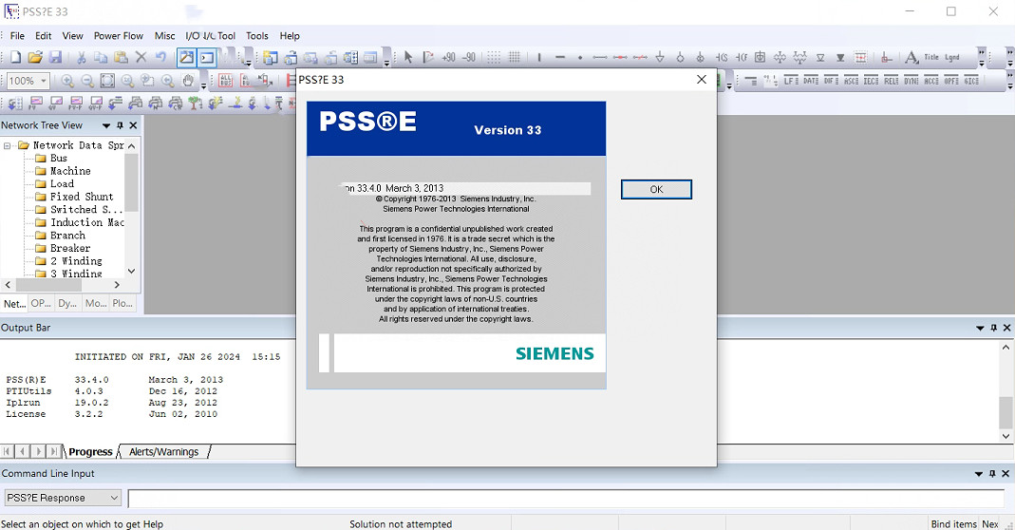Open the Misc menu
This screenshot has height=530, width=1015.
pos(164,36)
